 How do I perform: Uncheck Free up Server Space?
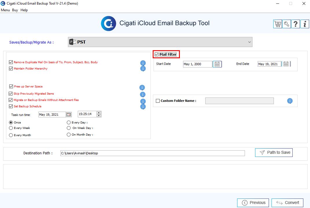[11, 86]
